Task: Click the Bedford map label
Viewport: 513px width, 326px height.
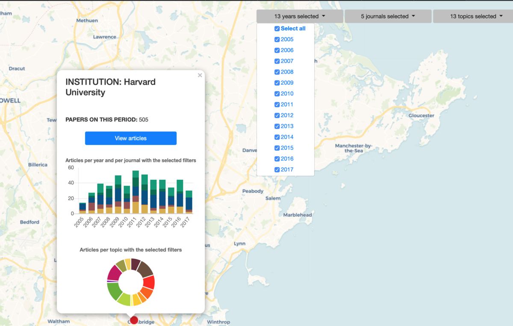Action: coord(29,222)
